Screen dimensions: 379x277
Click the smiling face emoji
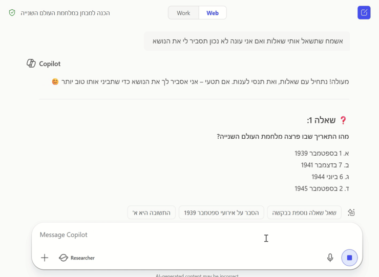click(x=55, y=82)
